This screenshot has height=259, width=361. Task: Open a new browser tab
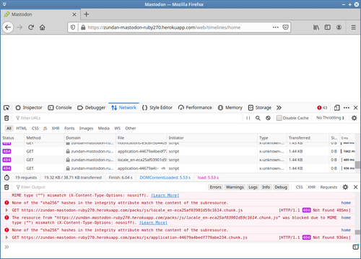(87, 14)
